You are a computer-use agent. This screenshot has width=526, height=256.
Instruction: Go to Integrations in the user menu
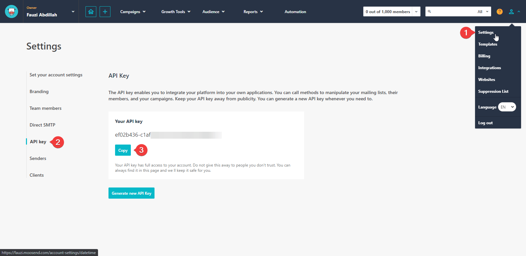[490, 68]
